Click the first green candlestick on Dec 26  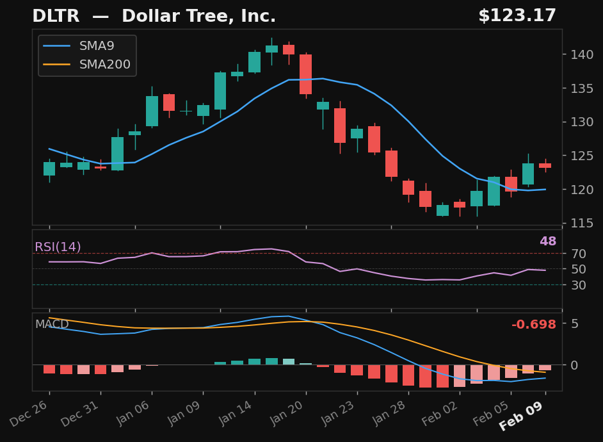[49, 169]
